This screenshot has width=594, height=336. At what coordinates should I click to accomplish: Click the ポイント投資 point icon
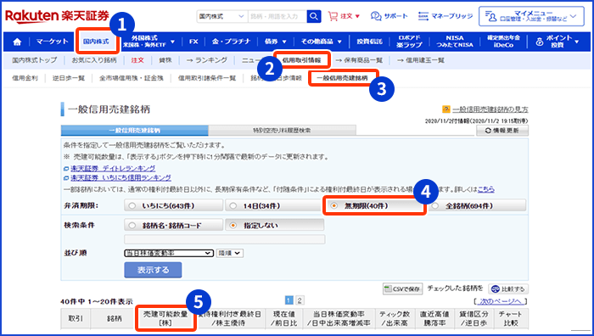(x=540, y=42)
